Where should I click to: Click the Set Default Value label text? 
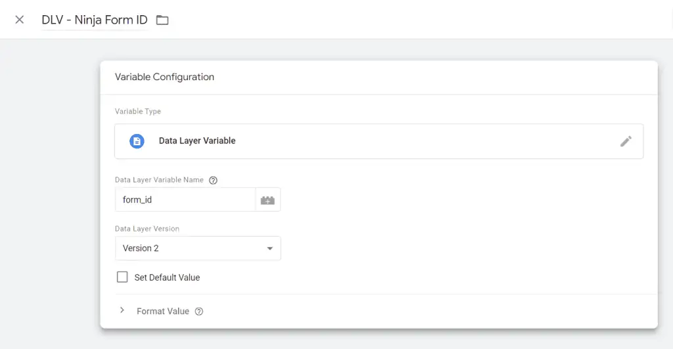[167, 277]
